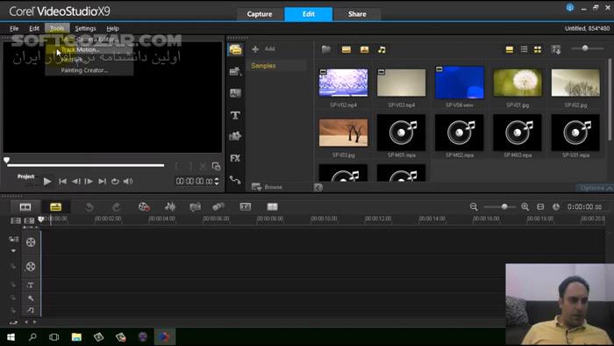The height and width of the screenshot is (346, 614).
Task: Toggle the Voice track microphone button
Action: [31, 299]
